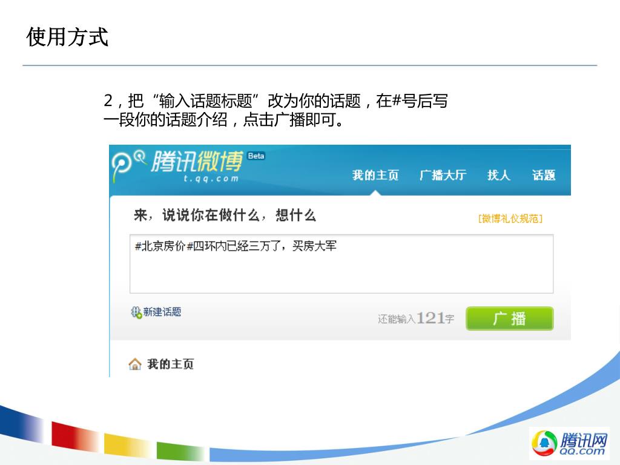Switch to 广播大厅 tab
The height and width of the screenshot is (465, 620).
point(443,175)
